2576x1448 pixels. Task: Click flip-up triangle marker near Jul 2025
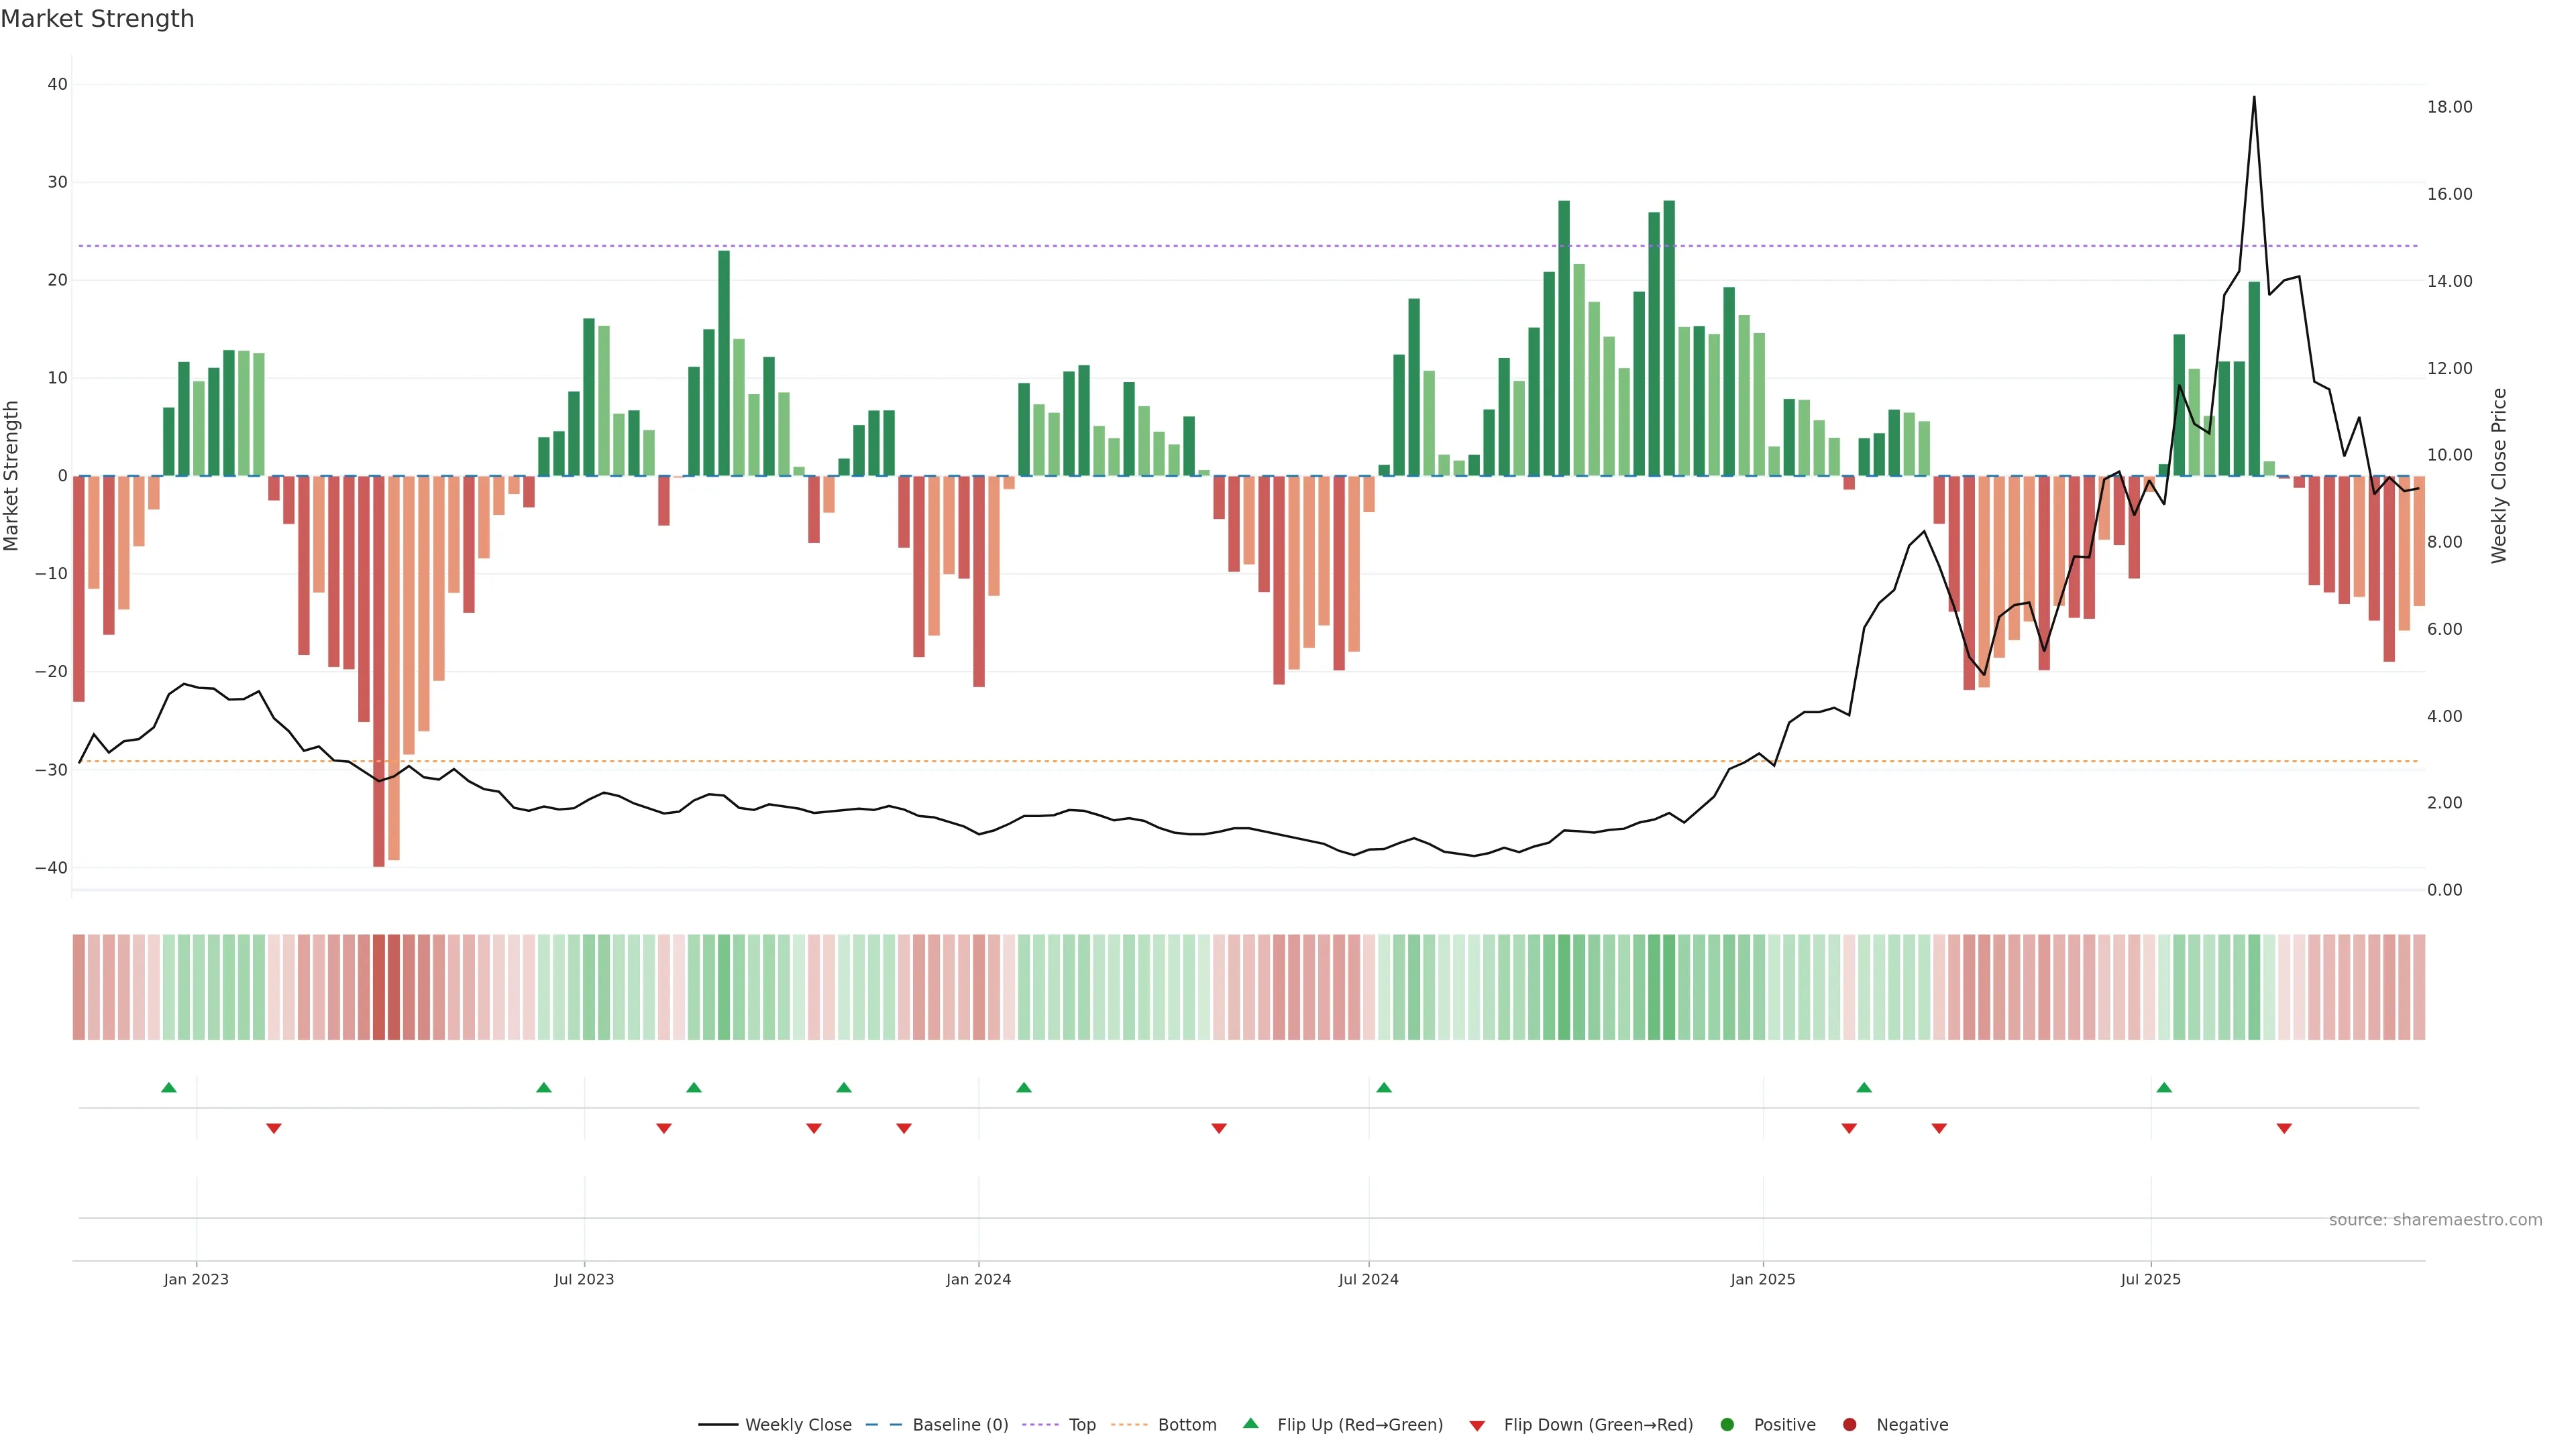(2164, 1087)
